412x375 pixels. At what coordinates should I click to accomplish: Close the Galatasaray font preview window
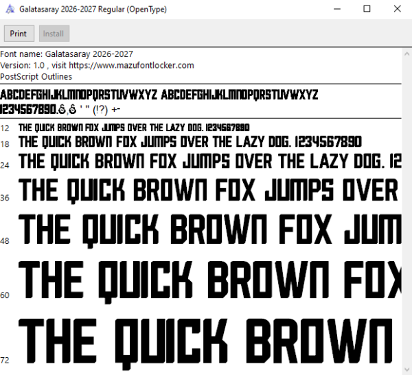(x=398, y=9)
